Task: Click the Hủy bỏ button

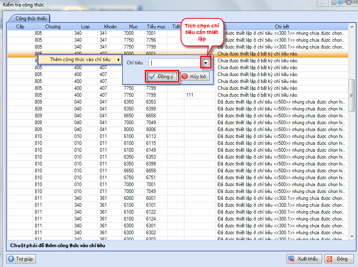Action: click(x=195, y=76)
